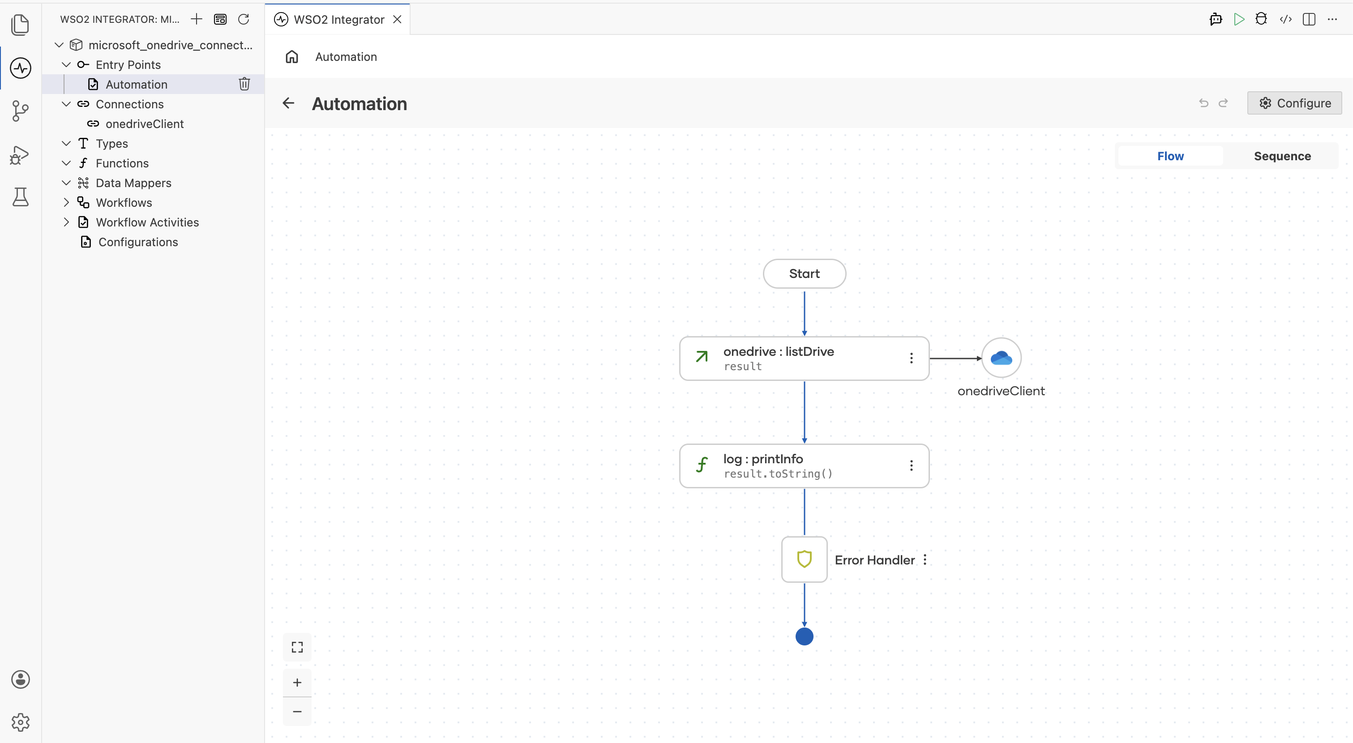
Task: Delete the Automation entry point
Action: pos(244,84)
